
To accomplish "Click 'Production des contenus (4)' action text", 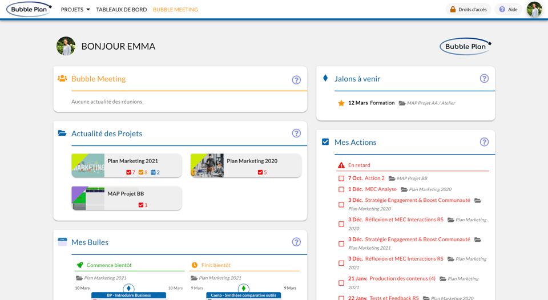I will tap(402, 279).
